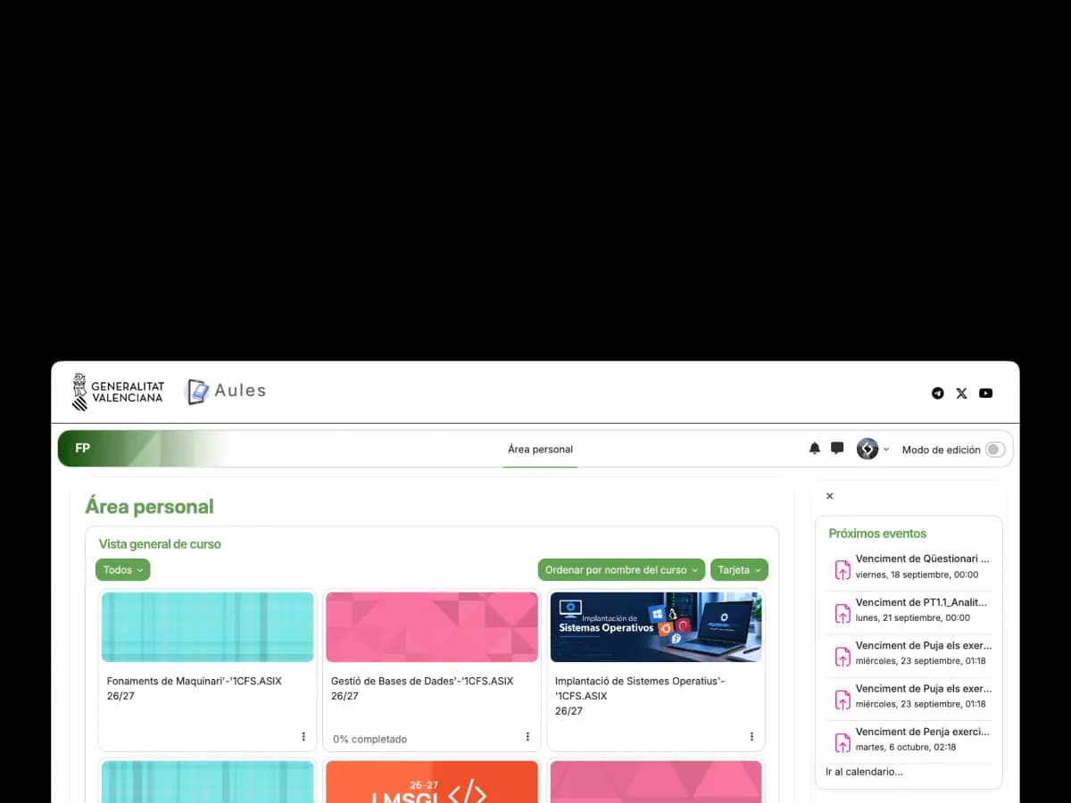Open options menu for Implantació de Sistemes Operatius
Screen dimensions: 1071x803
pos(751,737)
